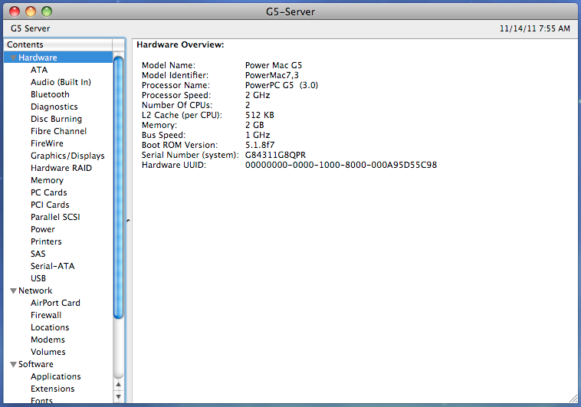
Task: Click the 1 GHz bus speed value
Action: [x=258, y=135]
